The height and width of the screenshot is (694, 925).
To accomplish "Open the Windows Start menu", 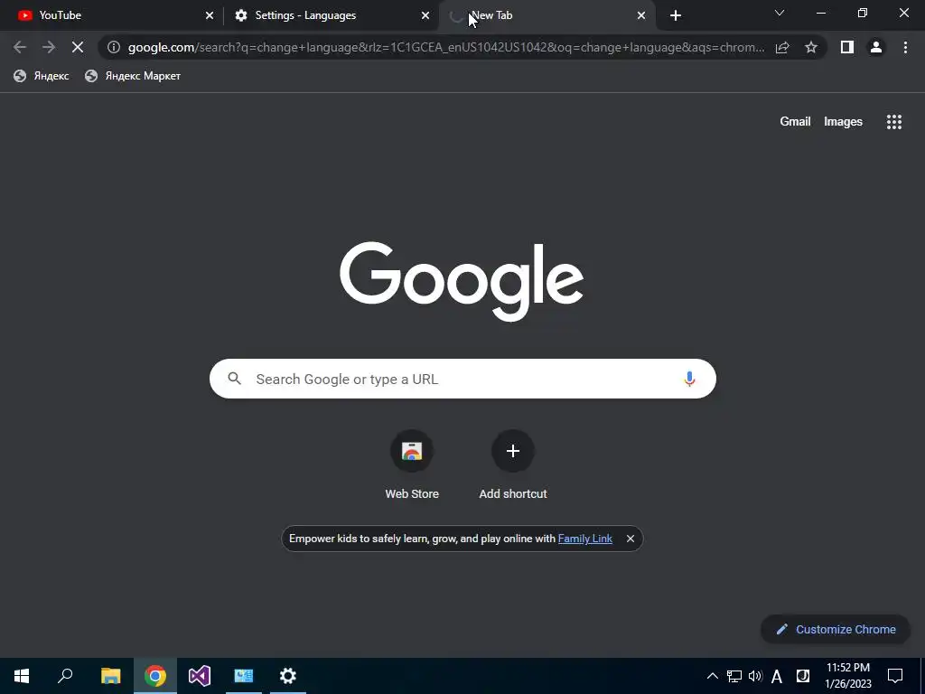I will point(22,676).
